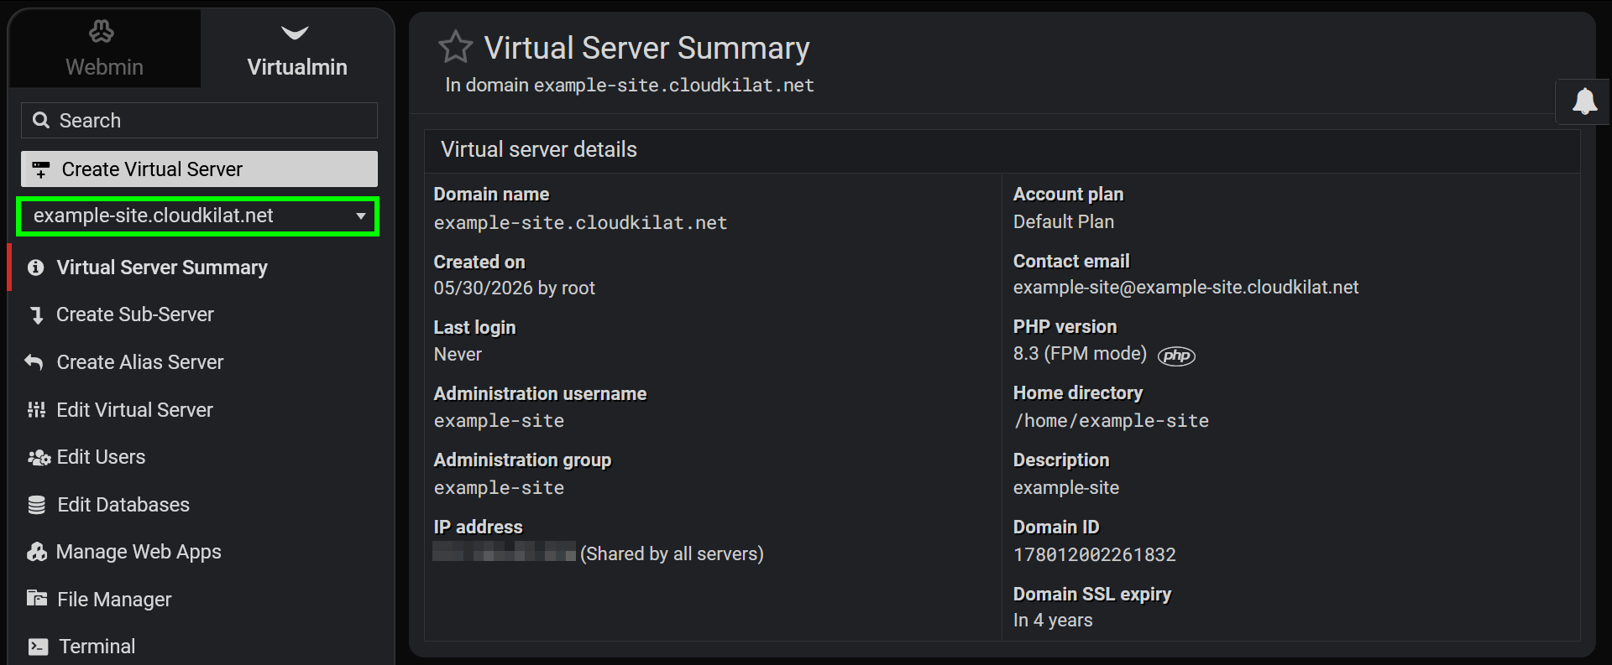Image resolution: width=1612 pixels, height=665 pixels.
Task: Open Create Sub-Server menu item
Action: pos(134,314)
